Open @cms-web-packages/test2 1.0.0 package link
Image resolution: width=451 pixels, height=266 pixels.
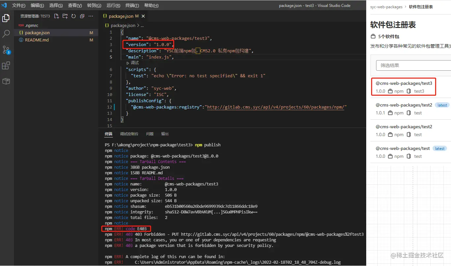[x=404, y=127]
